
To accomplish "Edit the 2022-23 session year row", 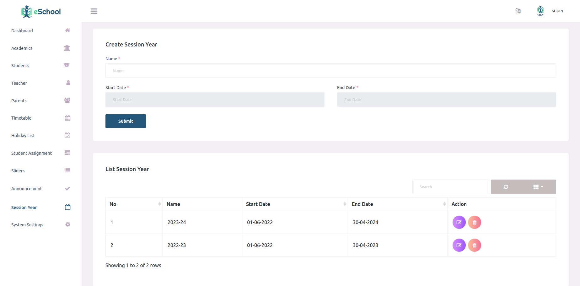I will [x=459, y=245].
